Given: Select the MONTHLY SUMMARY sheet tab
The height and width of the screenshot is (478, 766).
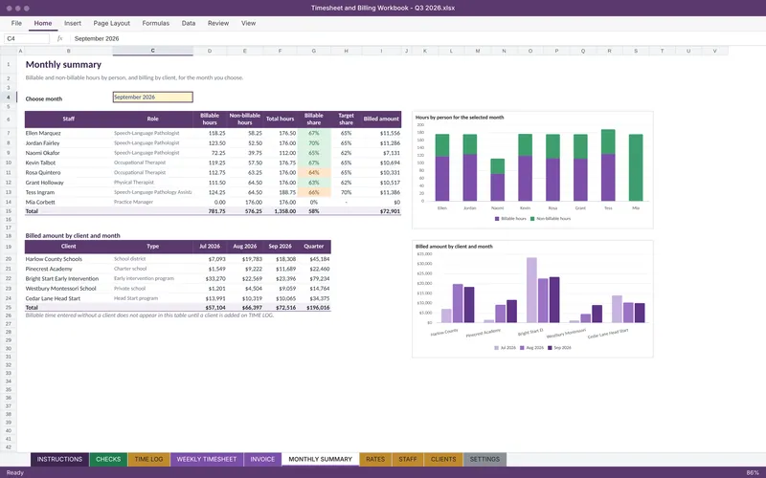Looking at the screenshot, I should 320,459.
